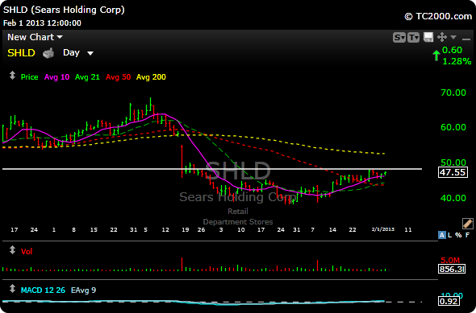Viewport: 476px width, 313px height.
Task: Toggle percent scale with the % button
Action: (458, 235)
